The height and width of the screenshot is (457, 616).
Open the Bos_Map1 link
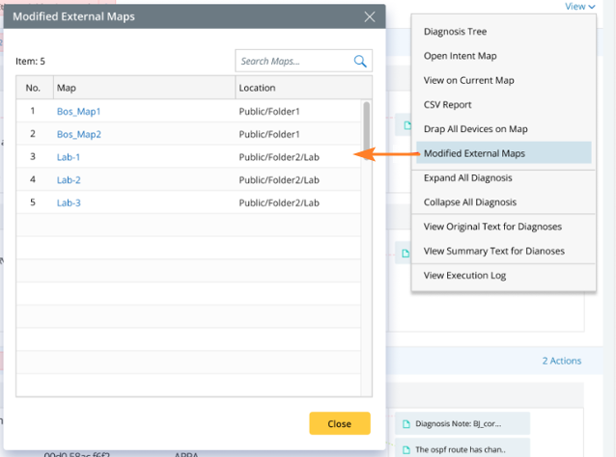[78, 112]
